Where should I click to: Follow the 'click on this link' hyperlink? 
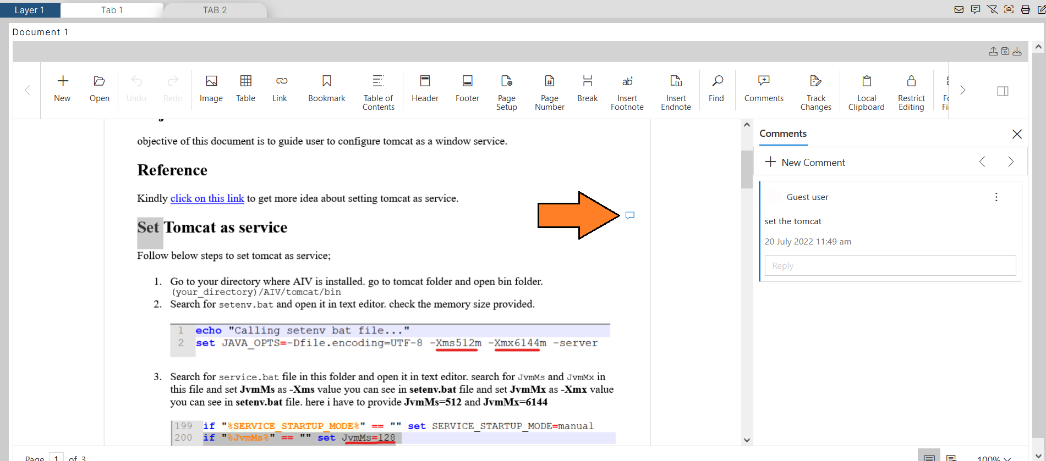click(207, 198)
